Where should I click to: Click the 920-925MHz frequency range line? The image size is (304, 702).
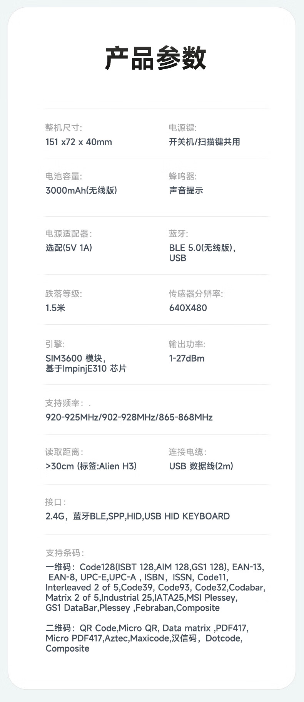[129, 417]
